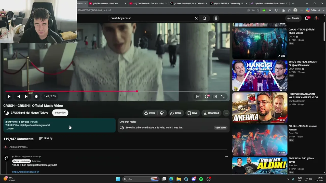Switch to the CRUSHERS Community X tab
326x183 pixels.
point(229,4)
